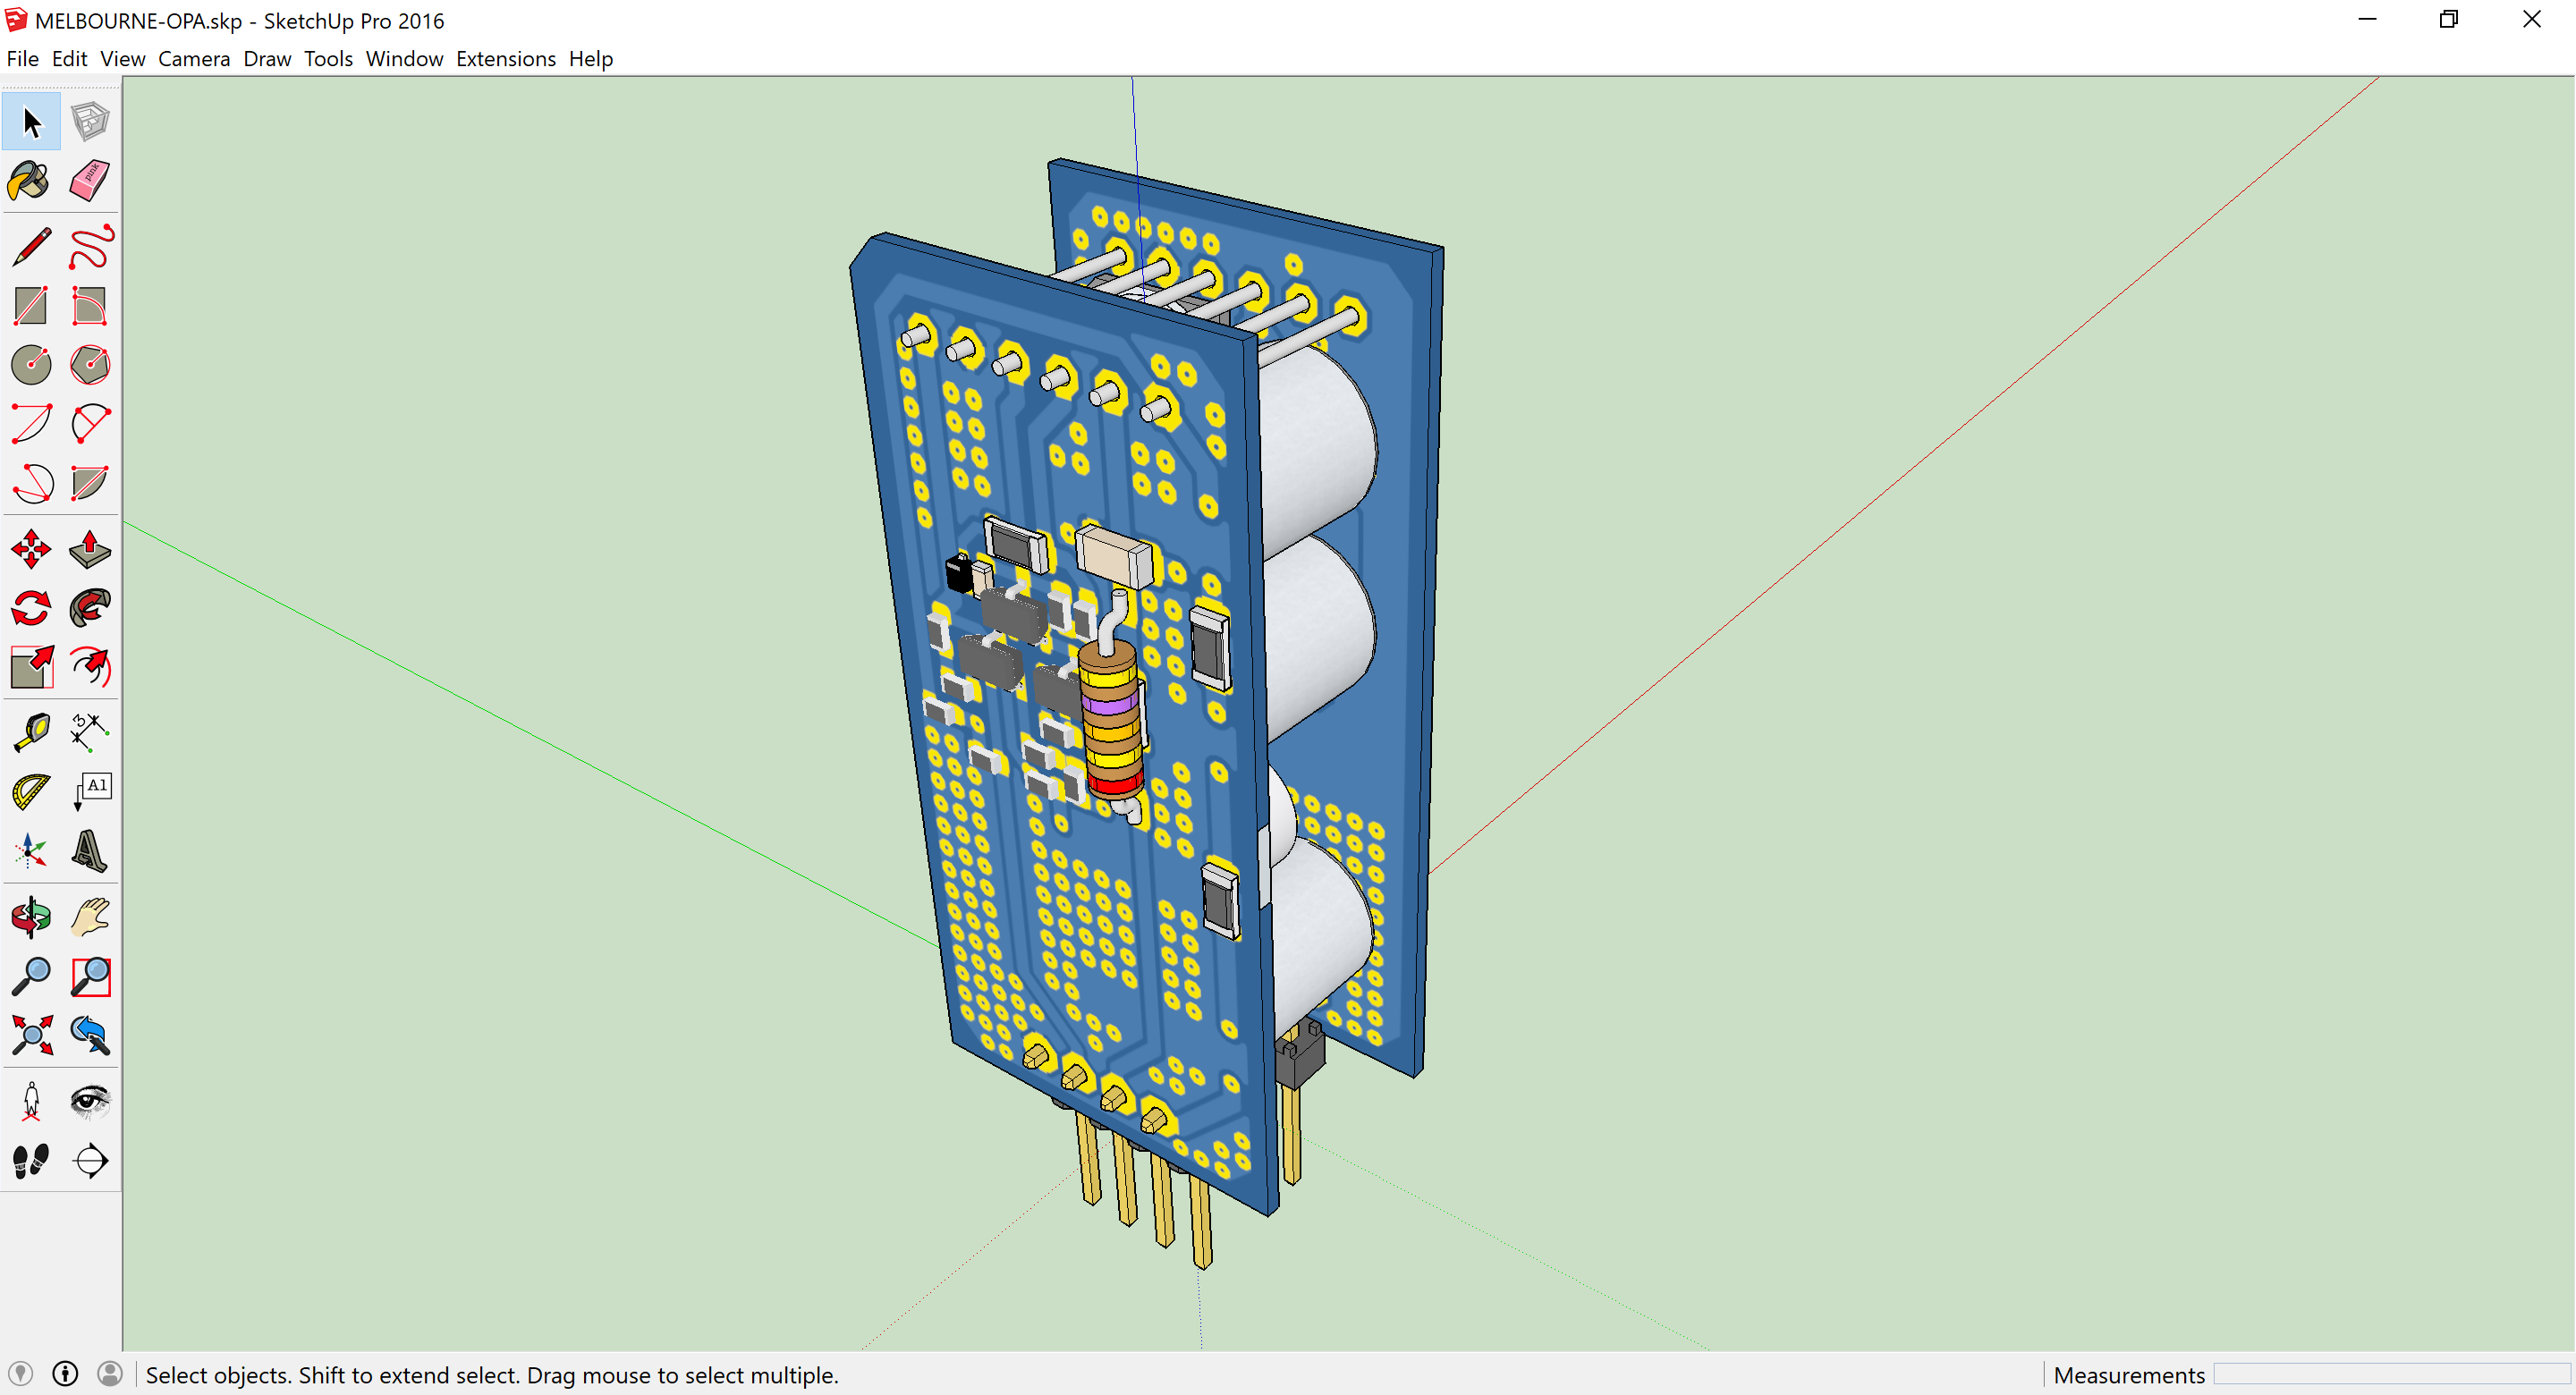Click the Measurements input box
Viewport: 2576px width, 1395px height.
pos(2390,1374)
